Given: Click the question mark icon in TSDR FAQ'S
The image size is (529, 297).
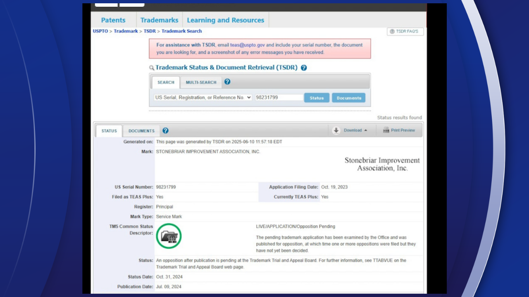Looking at the screenshot, I should pos(392,31).
